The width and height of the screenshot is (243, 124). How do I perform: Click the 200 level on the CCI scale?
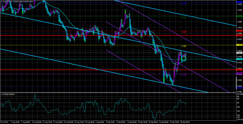(x=238, y=98)
